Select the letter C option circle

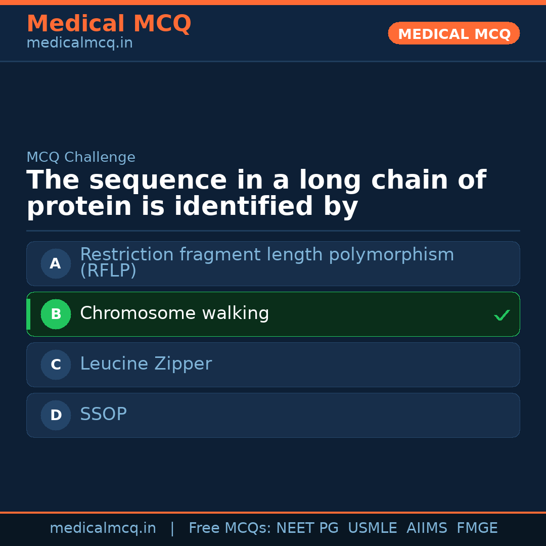[x=56, y=365]
